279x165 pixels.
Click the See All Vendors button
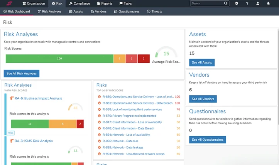coord(203,99)
